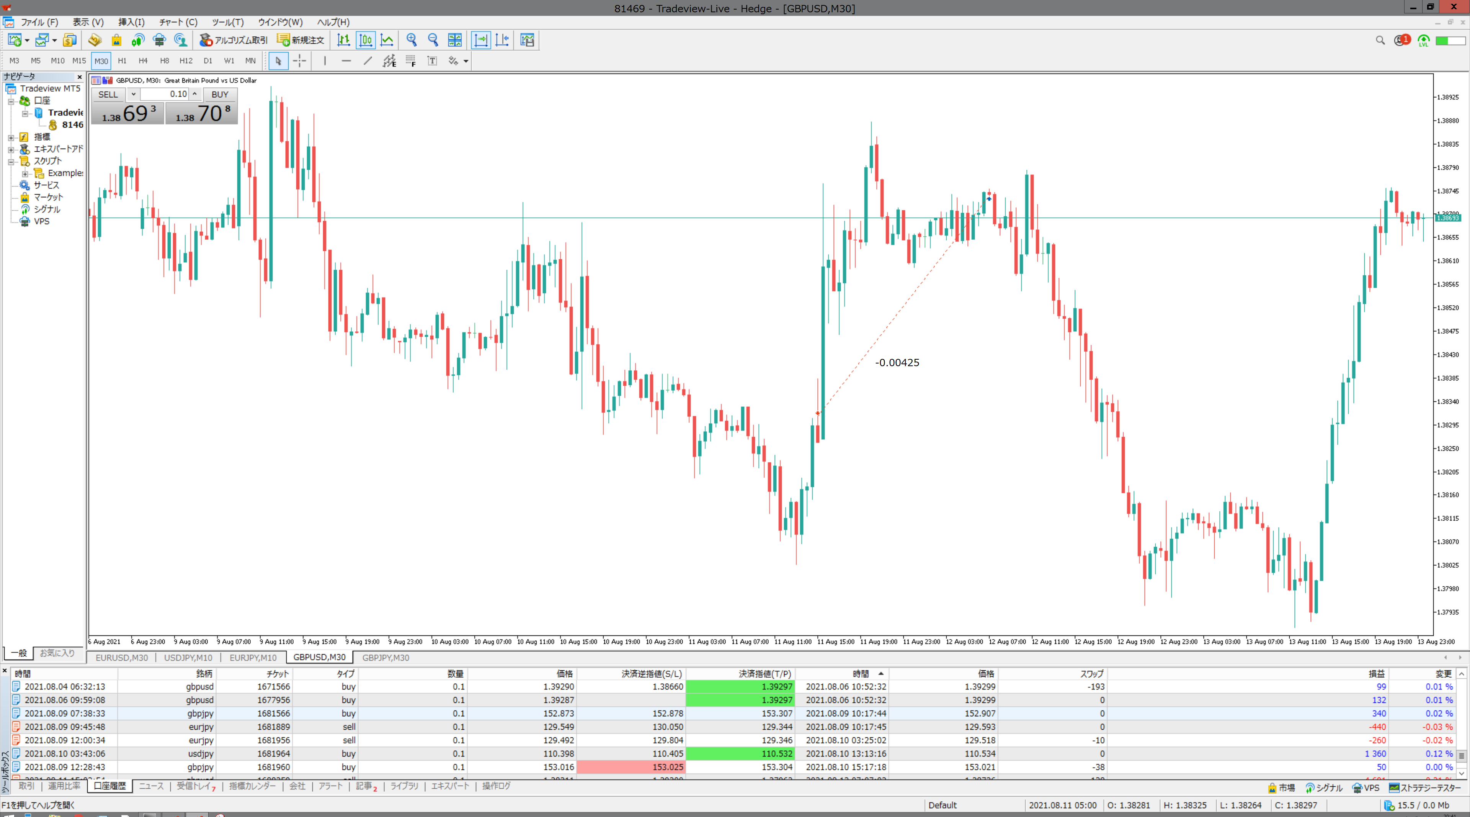Select the crosshair tool
This screenshot has height=817, width=1470.
pyautogui.click(x=300, y=61)
